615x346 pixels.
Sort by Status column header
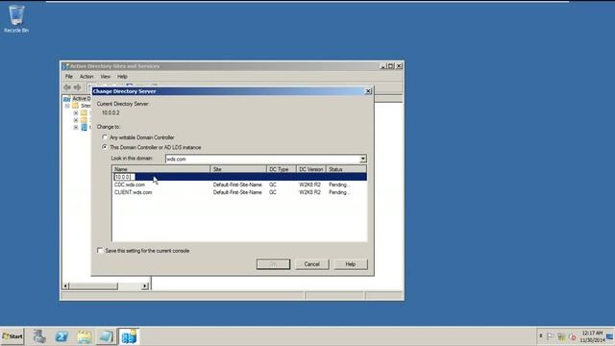(346, 169)
